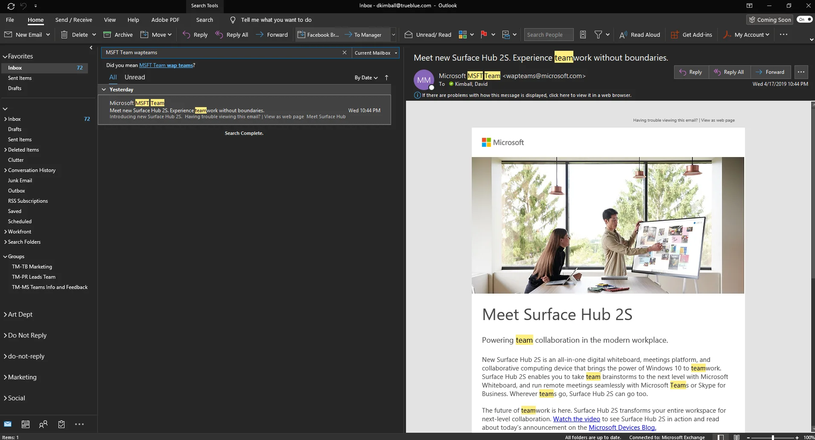The height and width of the screenshot is (440, 815).
Task: Start Read Aloud for this message
Action: [x=640, y=35]
